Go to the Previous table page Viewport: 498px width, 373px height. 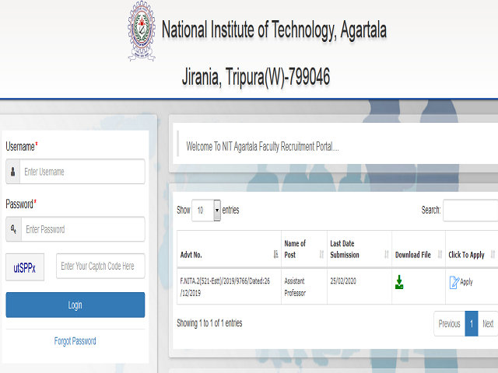tap(449, 324)
